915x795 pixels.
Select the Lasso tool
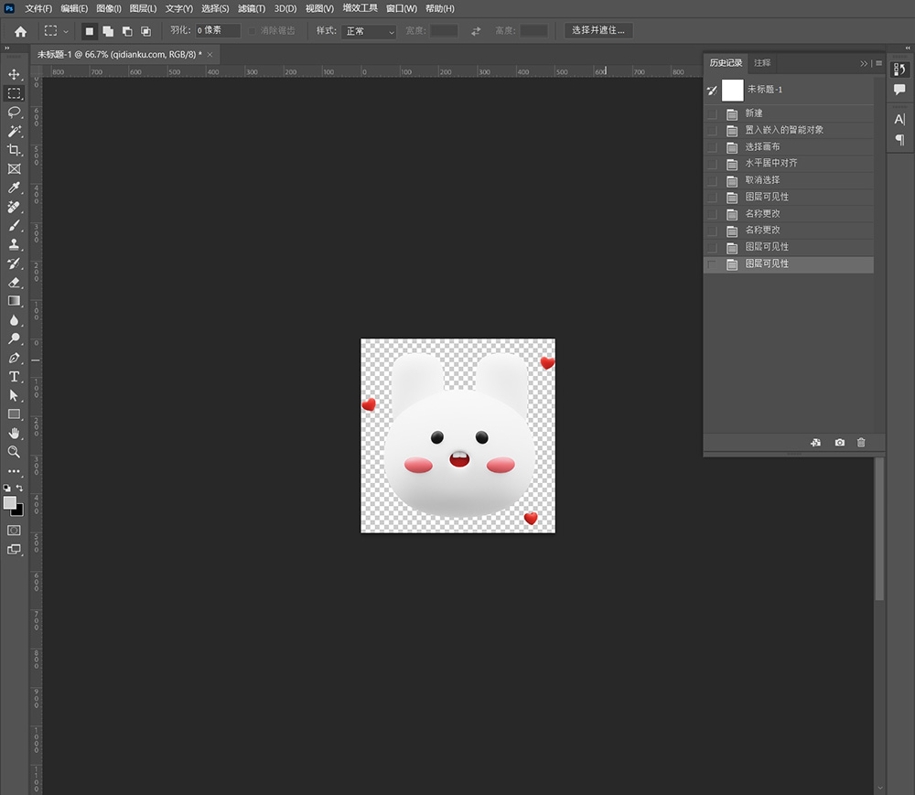click(14, 112)
